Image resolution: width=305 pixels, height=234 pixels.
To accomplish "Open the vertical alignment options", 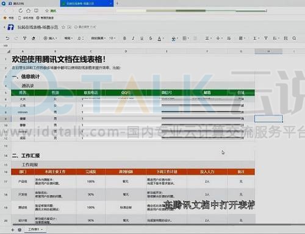I will [x=219, y=38].
